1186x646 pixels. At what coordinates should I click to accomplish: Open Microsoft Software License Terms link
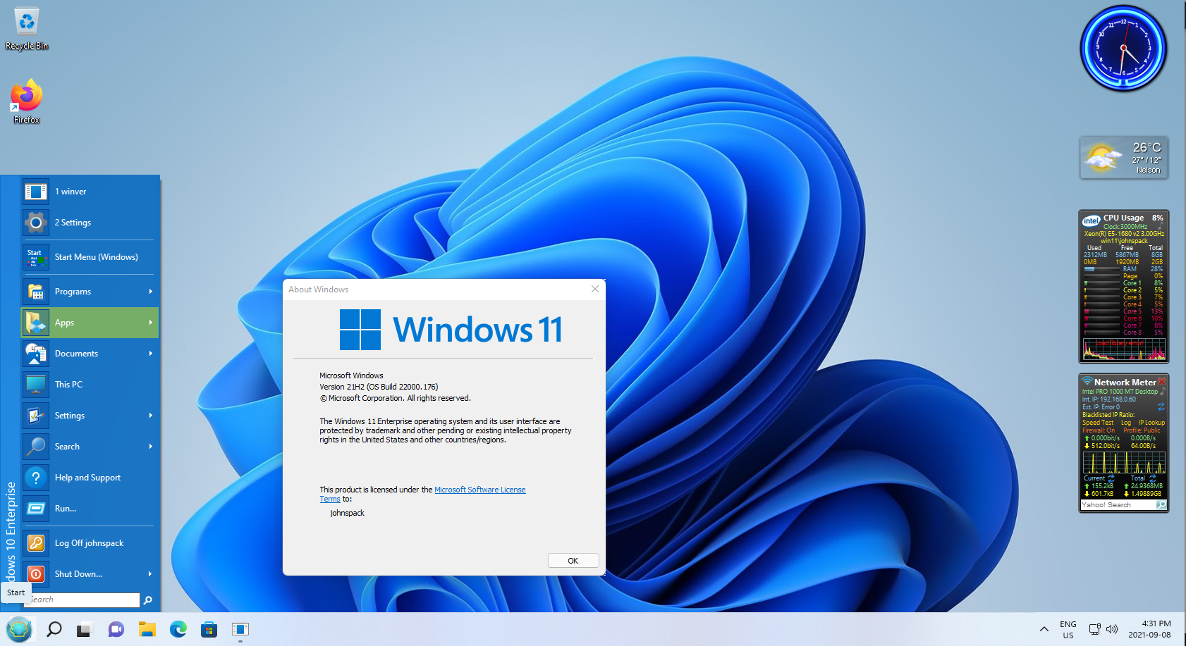point(423,494)
